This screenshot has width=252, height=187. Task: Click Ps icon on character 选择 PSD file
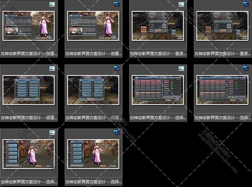117,132
